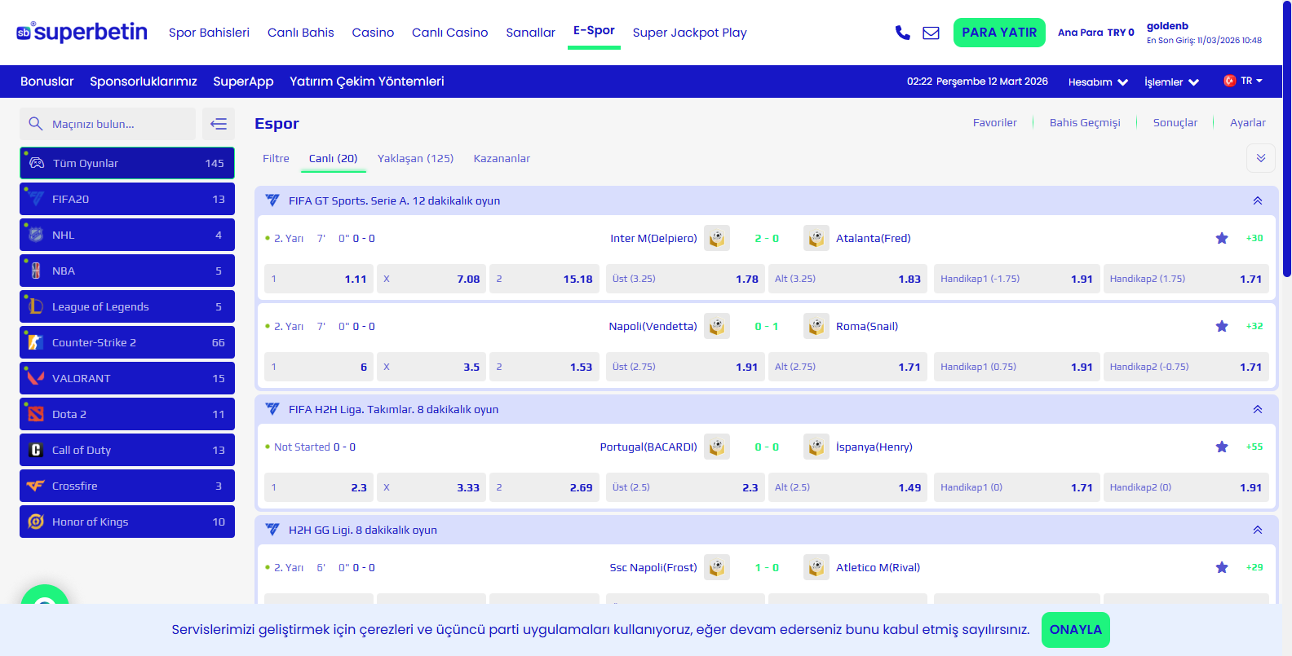
Task: Select Handikap1 (-1.75) odds 1.91
Action: [x=1017, y=279]
